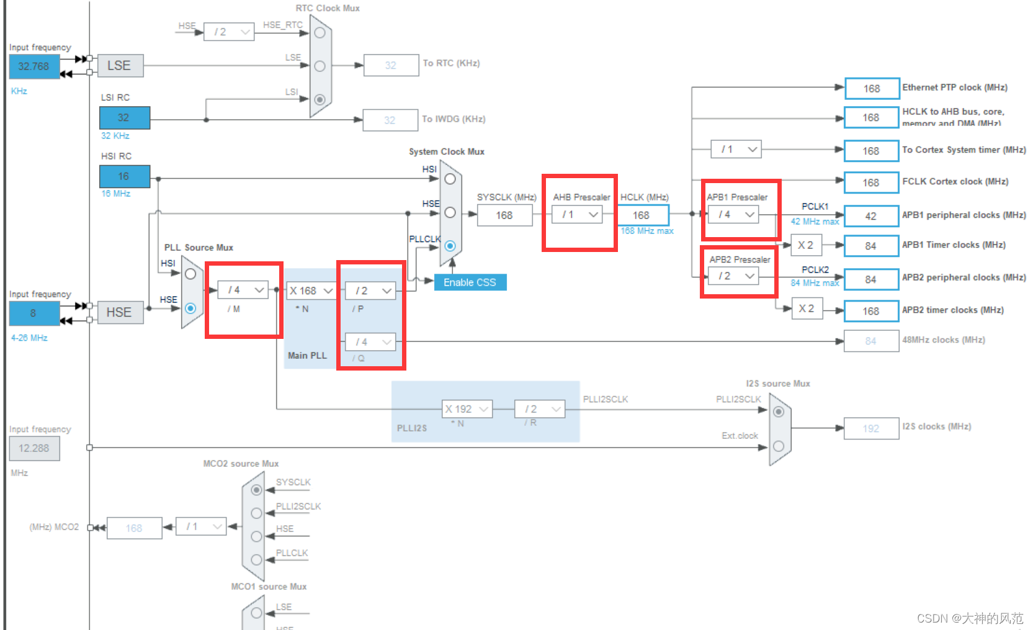This screenshot has height=630, width=1033.
Task: Select Ext.clock in I2S source Mux
Action: coord(779,446)
